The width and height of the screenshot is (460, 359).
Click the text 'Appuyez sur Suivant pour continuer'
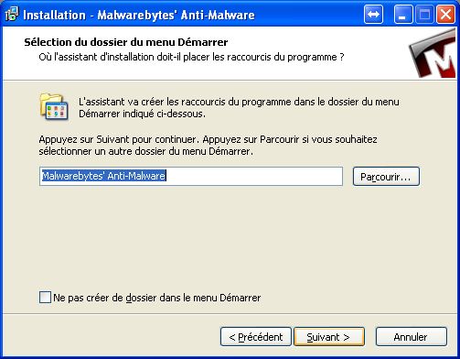click(x=119, y=139)
